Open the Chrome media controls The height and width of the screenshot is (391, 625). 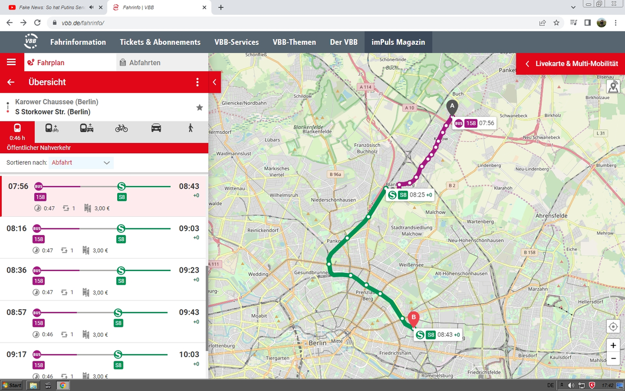pyautogui.click(x=574, y=22)
